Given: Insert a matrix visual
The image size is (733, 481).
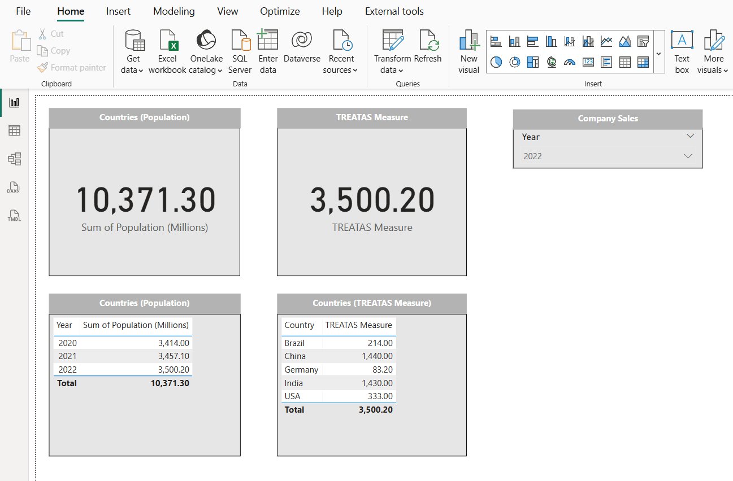Looking at the screenshot, I should point(643,62).
